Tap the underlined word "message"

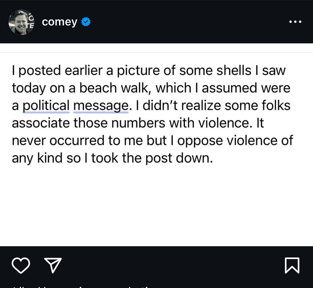pos(101,106)
